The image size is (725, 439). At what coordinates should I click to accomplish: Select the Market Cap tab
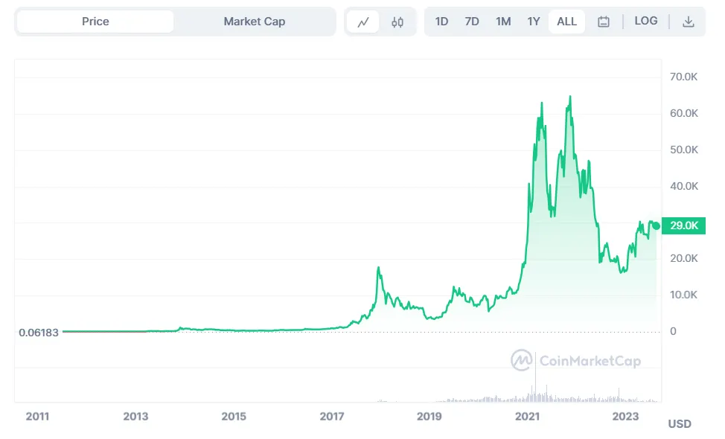click(x=254, y=22)
